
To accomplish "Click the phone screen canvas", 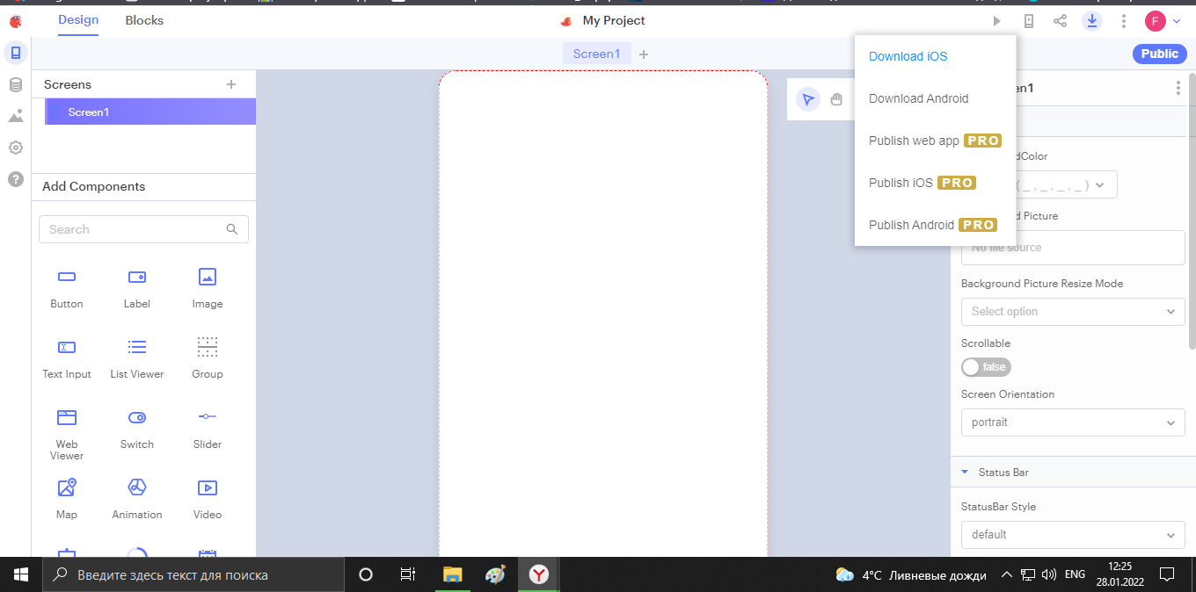I will (603, 314).
